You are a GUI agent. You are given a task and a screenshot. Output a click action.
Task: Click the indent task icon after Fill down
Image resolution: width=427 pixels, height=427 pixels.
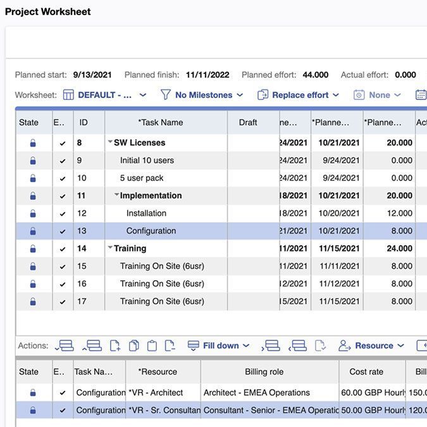[x=270, y=346]
